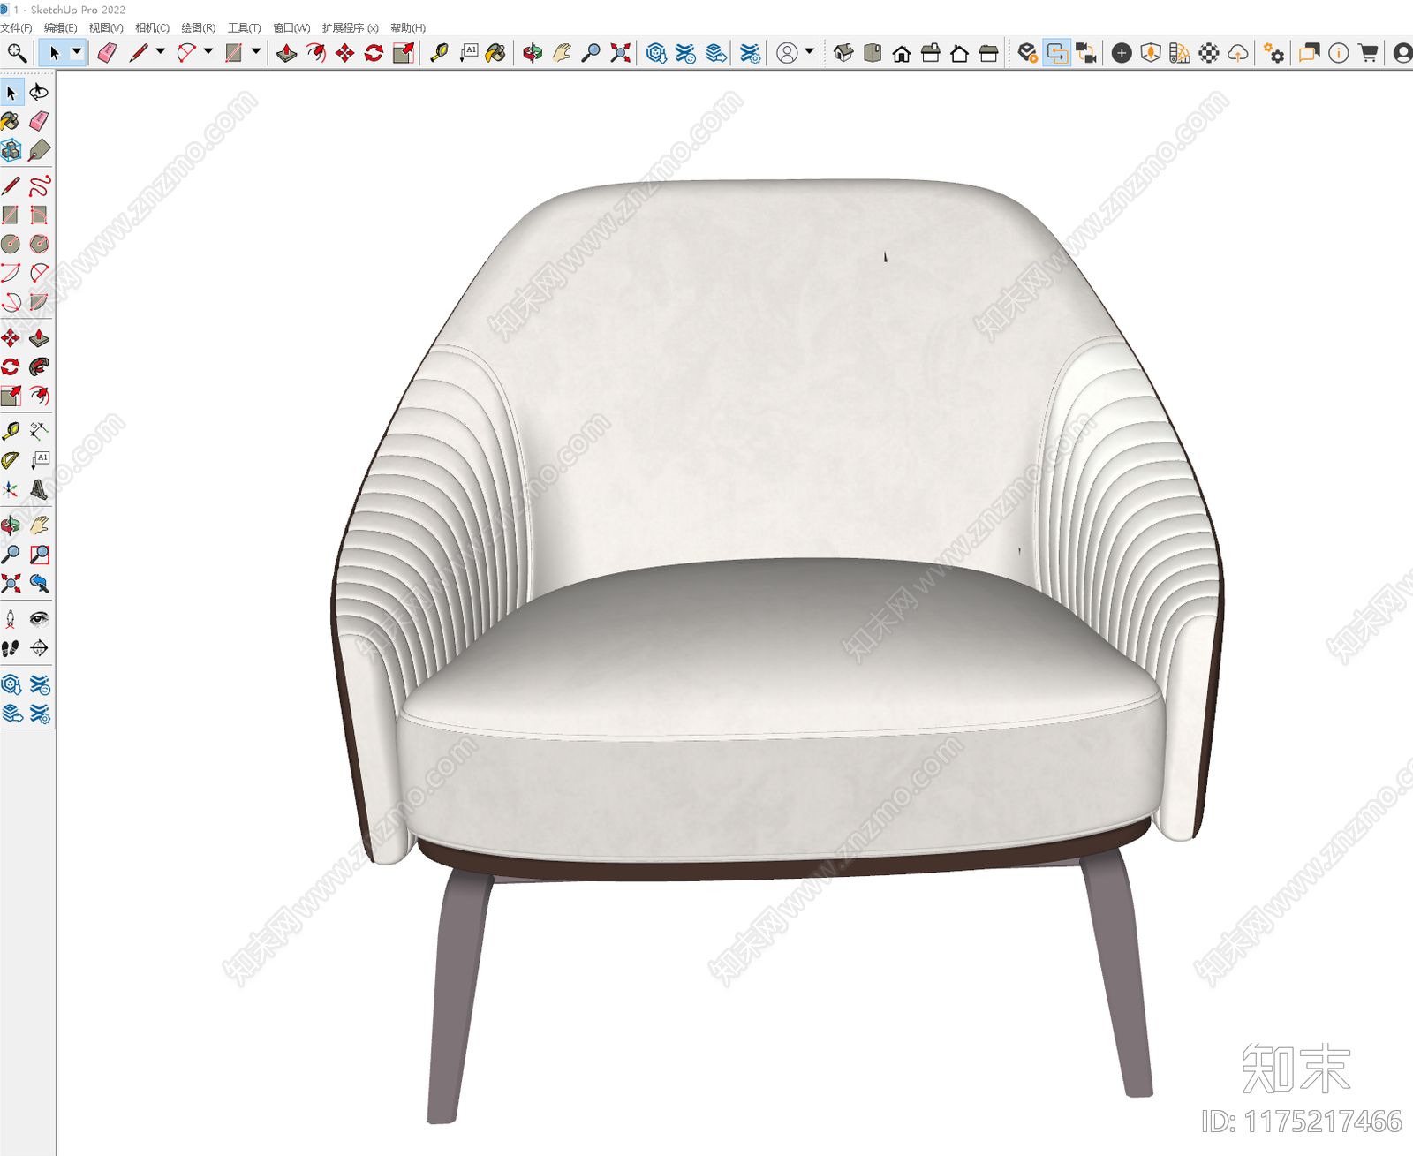Switch to Iso view
The image size is (1413, 1156).
(x=843, y=53)
